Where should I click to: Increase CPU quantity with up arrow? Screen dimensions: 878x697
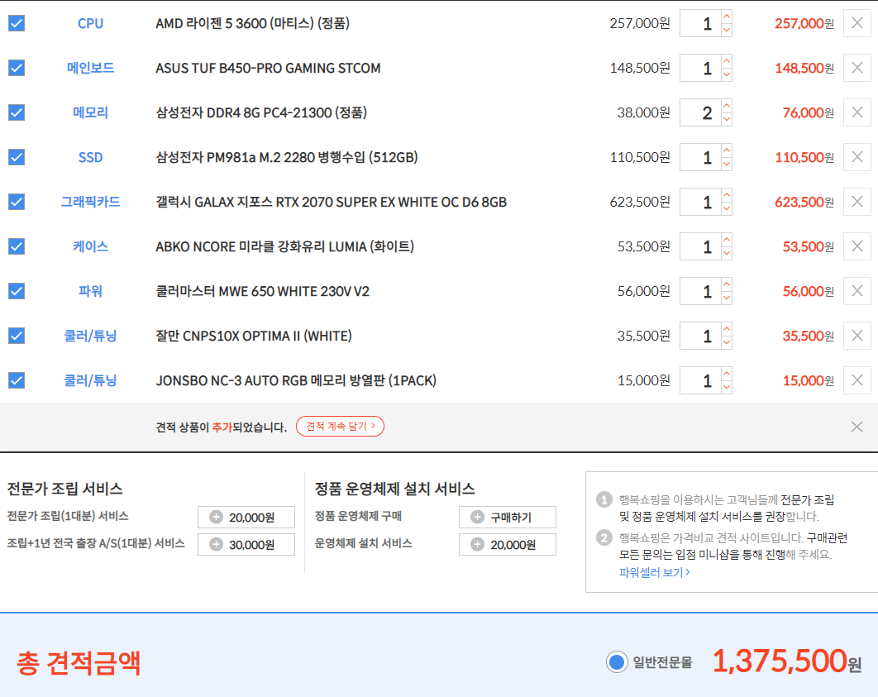point(726,17)
